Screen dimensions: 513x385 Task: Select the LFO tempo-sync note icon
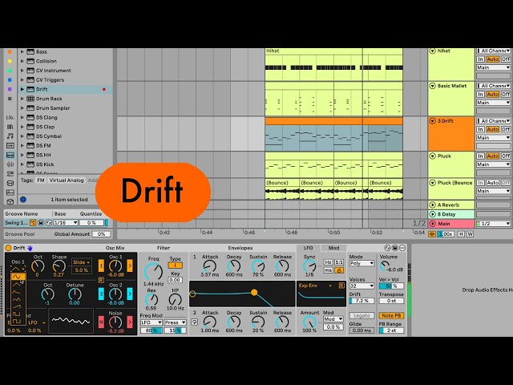[339, 270]
